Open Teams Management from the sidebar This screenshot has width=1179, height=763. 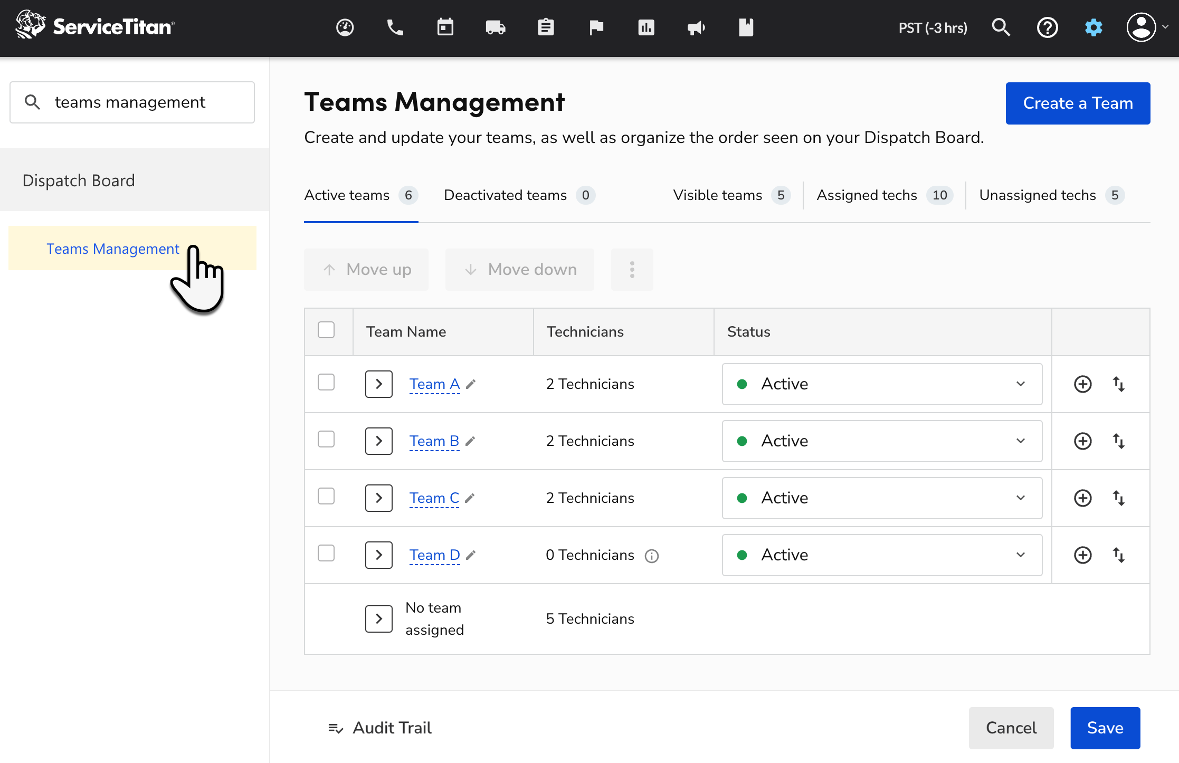[112, 248]
